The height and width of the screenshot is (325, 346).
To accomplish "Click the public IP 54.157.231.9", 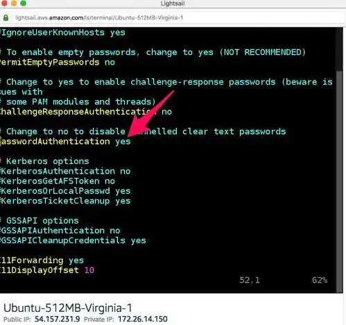I will (58, 319).
